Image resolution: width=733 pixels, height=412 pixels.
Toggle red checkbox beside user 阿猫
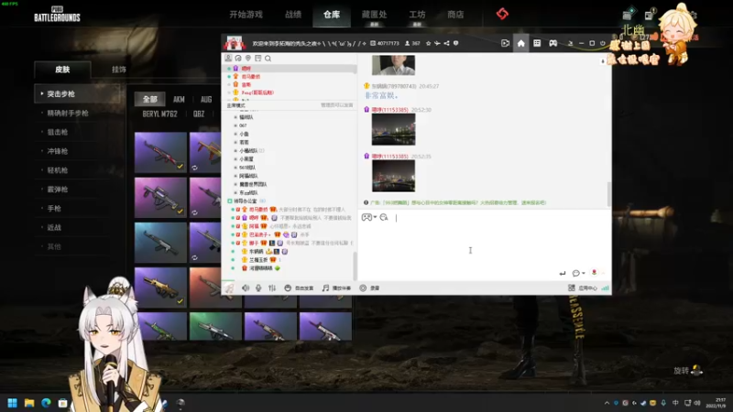coord(238,226)
